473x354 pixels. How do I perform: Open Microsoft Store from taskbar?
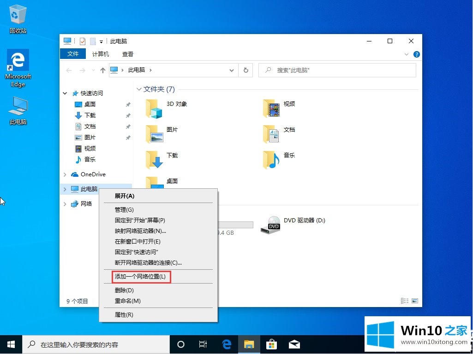click(x=271, y=344)
